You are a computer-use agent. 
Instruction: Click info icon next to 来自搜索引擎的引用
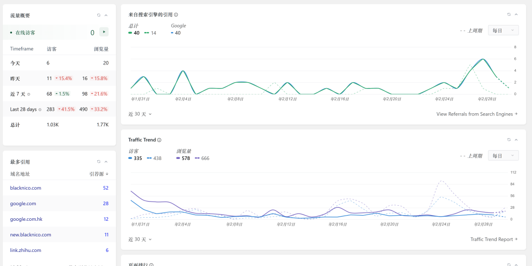[x=176, y=15]
